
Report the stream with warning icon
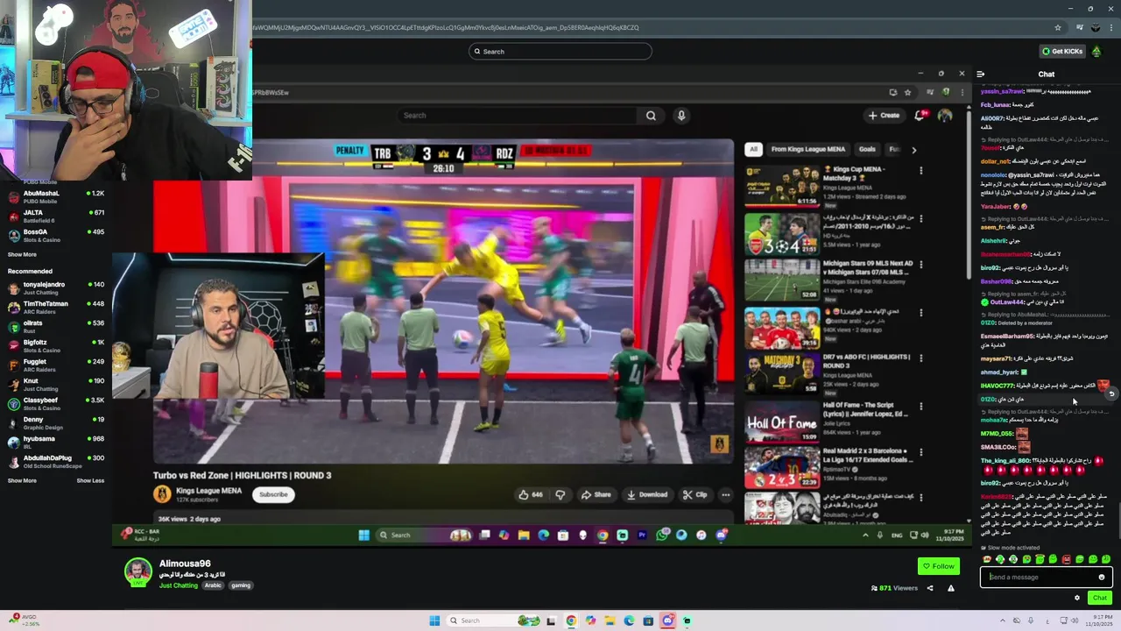(x=951, y=588)
